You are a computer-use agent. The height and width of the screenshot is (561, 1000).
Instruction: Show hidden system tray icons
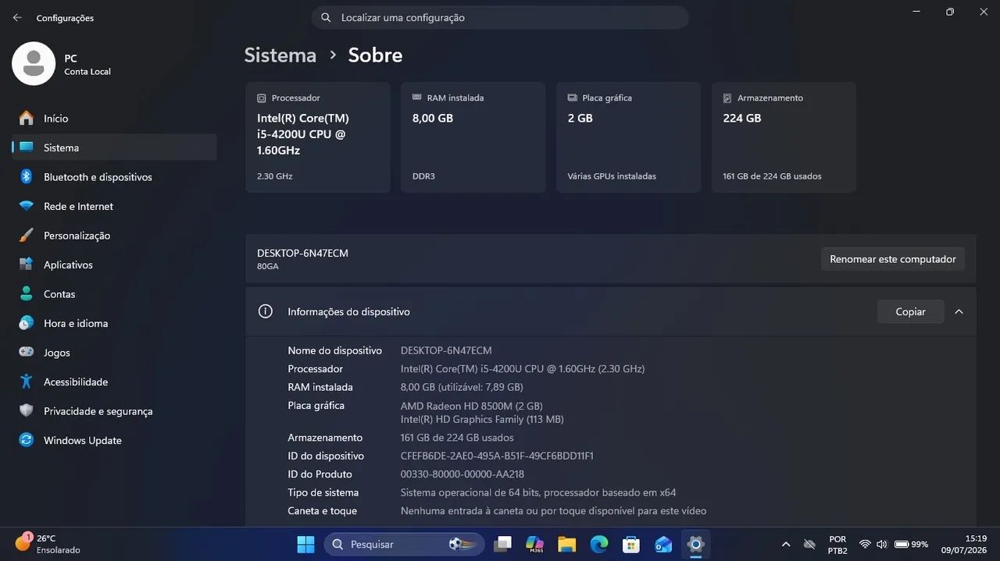click(786, 544)
